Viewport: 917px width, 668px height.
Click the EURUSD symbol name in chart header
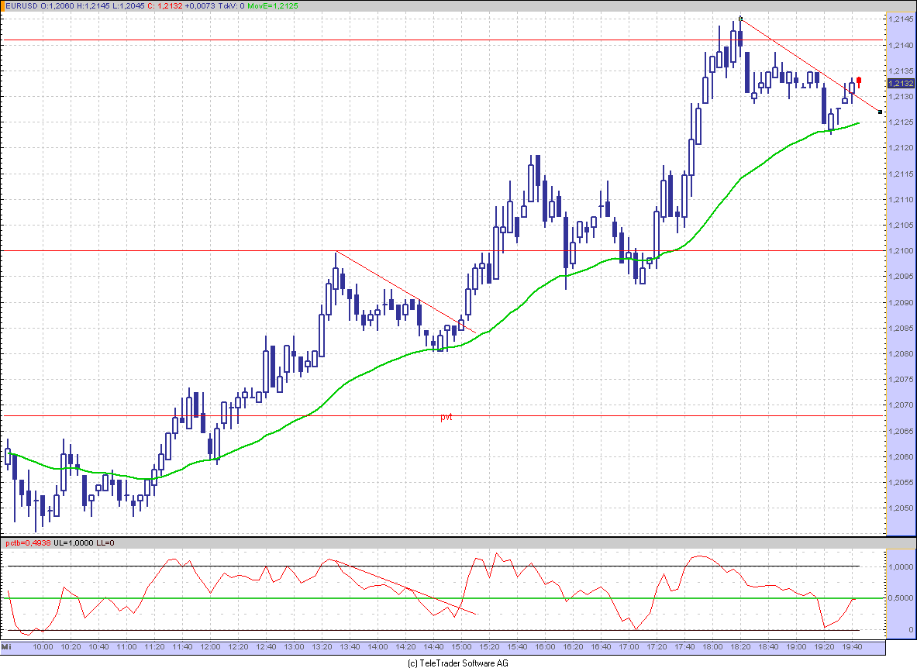pos(22,6)
